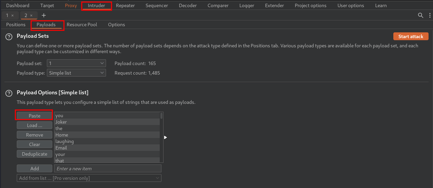Switch to the Dashboard tab

(18, 5)
